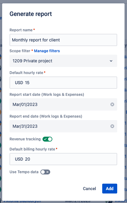Screen dimensions: 127x203
Task: Click the Scope filter label text
Action: click(20, 51)
